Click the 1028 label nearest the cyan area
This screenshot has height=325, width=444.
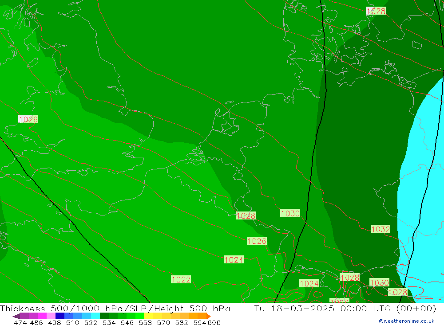(397, 292)
